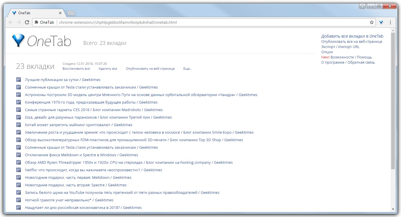The height and width of the screenshot is (217, 401).
Task: Click favicon beside "Китай может запретить майнинг"
Action: (19, 125)
